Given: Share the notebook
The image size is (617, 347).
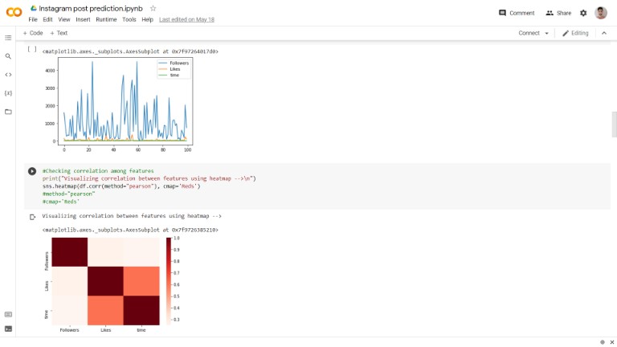Looking at the screenshot, I should click(558, 13).
